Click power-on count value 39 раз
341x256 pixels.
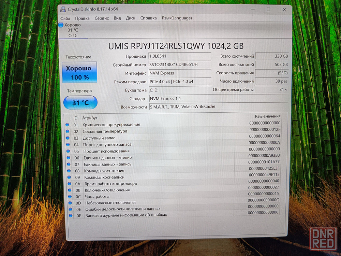pos(272,81)
